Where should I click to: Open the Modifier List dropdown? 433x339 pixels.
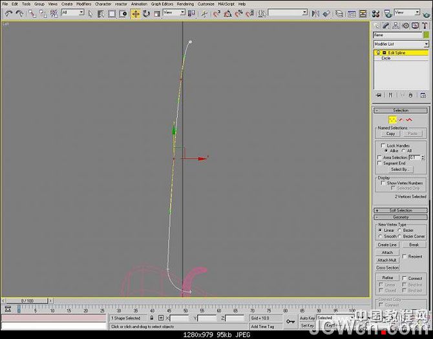point(400,44)
